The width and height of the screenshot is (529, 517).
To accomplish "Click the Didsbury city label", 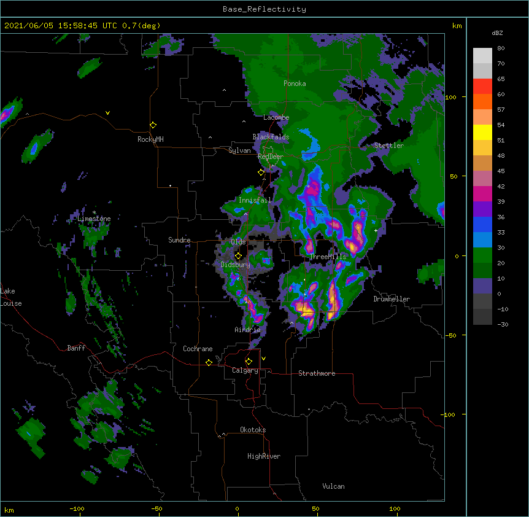I will coord(236,265).
